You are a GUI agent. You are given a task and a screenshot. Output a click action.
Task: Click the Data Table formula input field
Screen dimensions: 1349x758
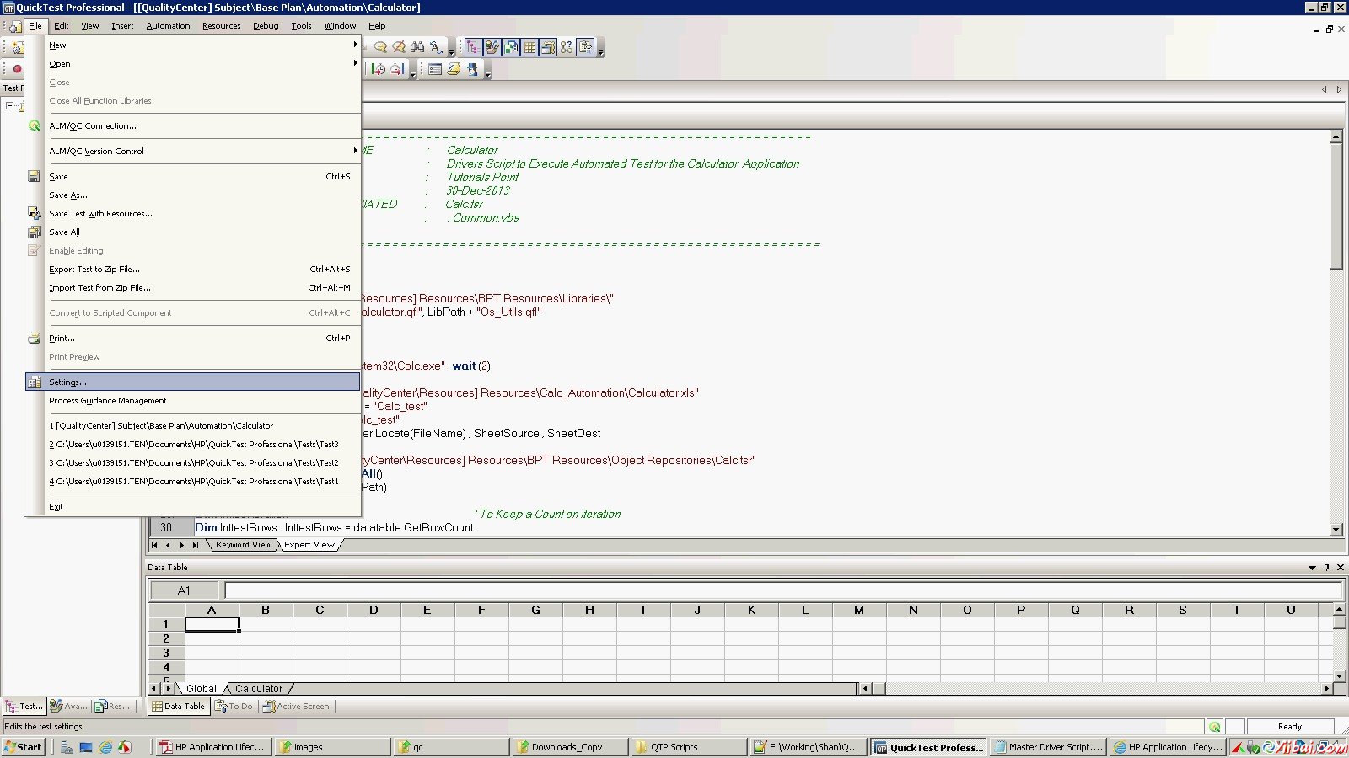[782, 590]
